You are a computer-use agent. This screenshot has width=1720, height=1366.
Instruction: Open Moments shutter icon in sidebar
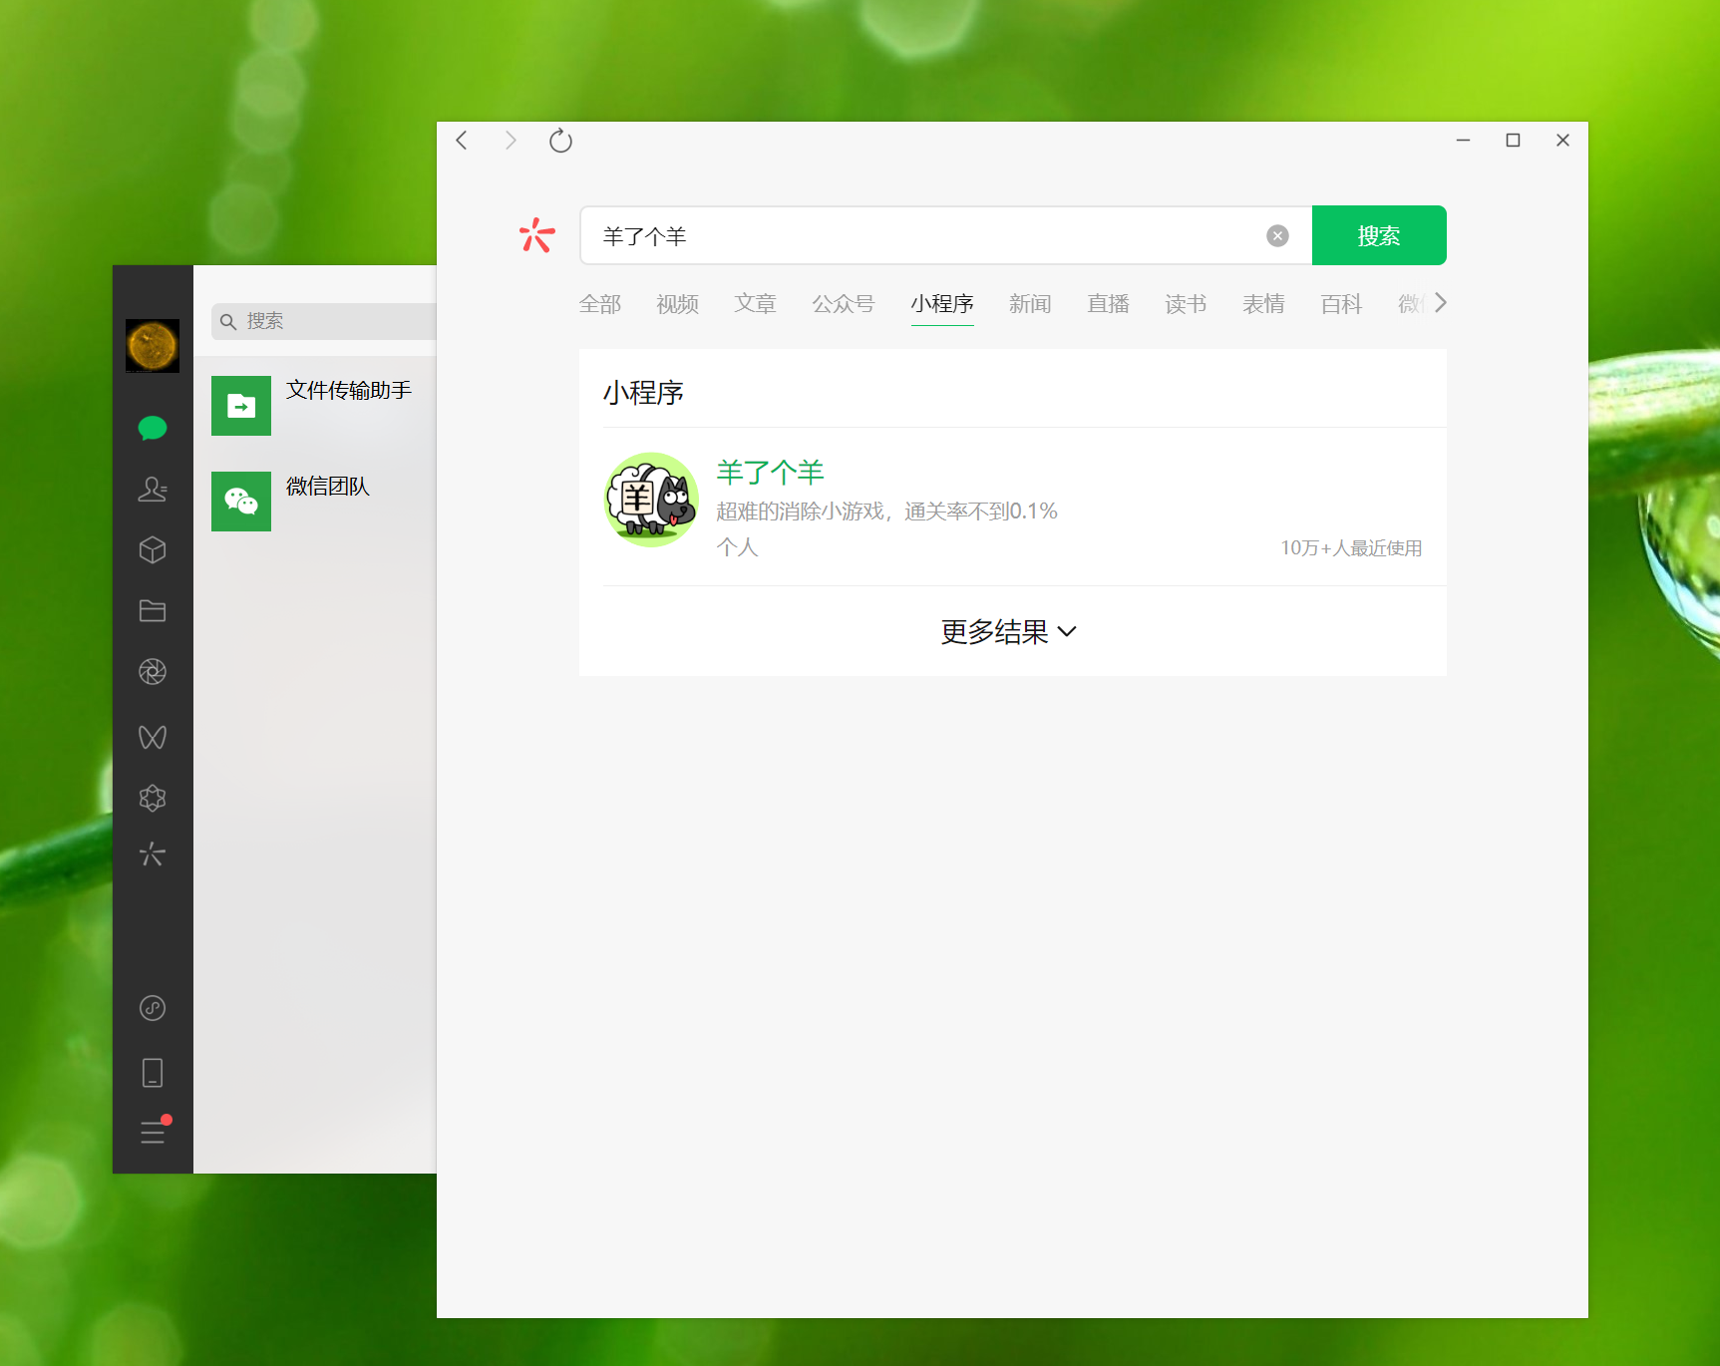153,672
